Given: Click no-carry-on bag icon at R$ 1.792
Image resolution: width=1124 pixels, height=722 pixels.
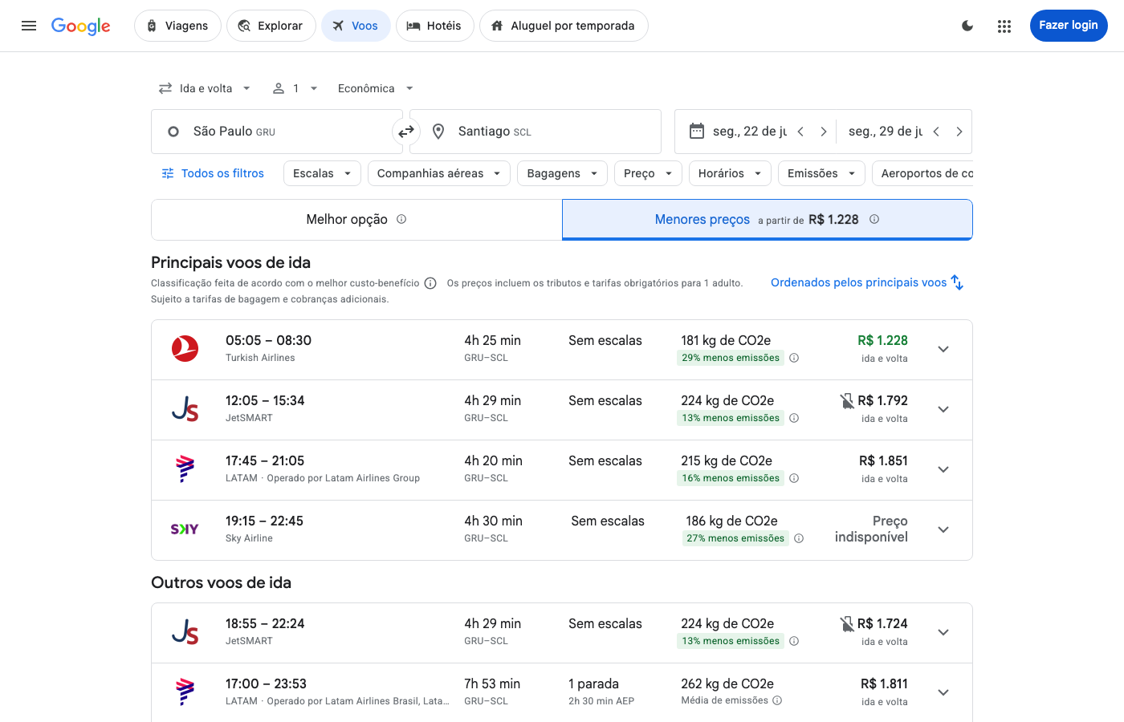Looking at the screenshot, I should tap(847, 400).
